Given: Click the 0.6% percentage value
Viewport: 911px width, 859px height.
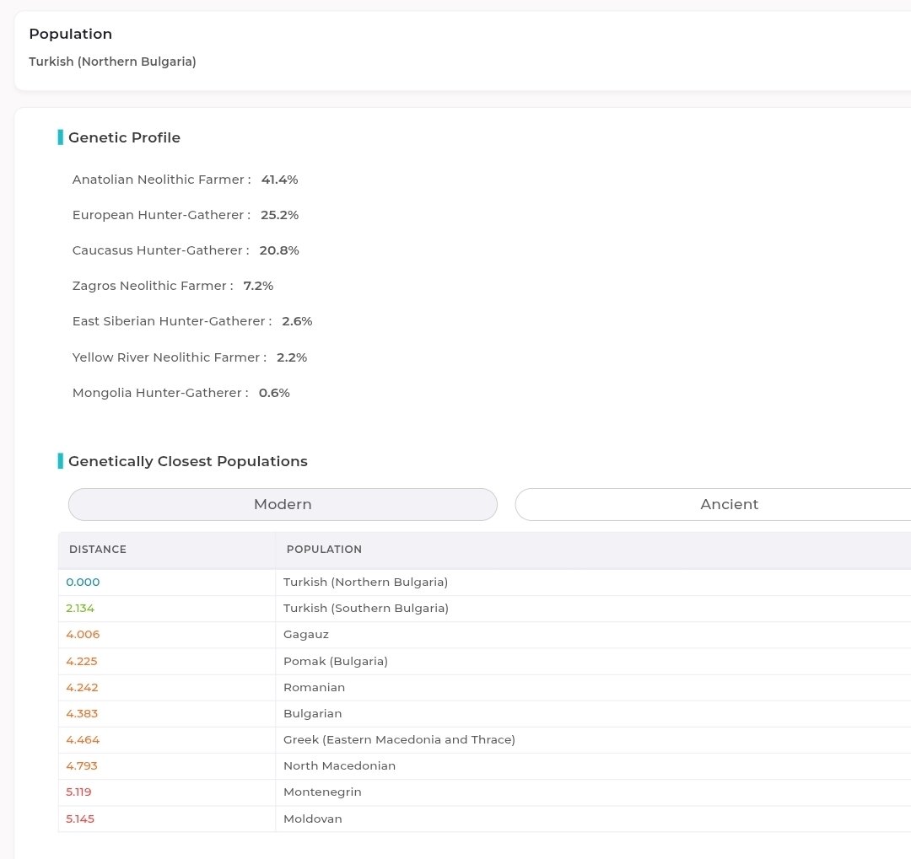Looking at the screenshot, I should point(274,393).
